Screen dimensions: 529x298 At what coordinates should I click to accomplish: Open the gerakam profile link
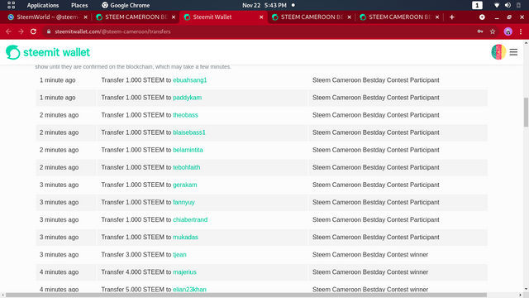pyautogui.click(x=185, y=185)
